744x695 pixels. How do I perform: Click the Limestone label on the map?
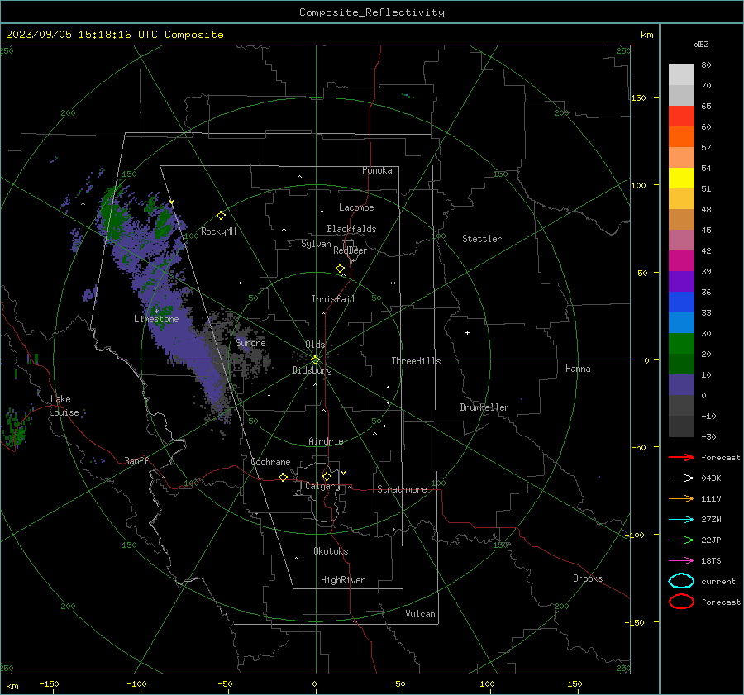tap(156, 319)
